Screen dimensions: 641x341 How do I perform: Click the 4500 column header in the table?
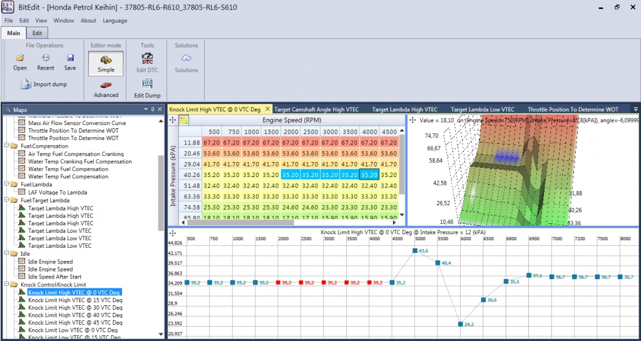388,132
